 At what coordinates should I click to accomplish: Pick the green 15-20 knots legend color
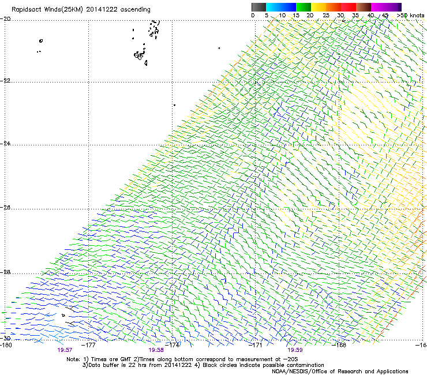point(304,7)
